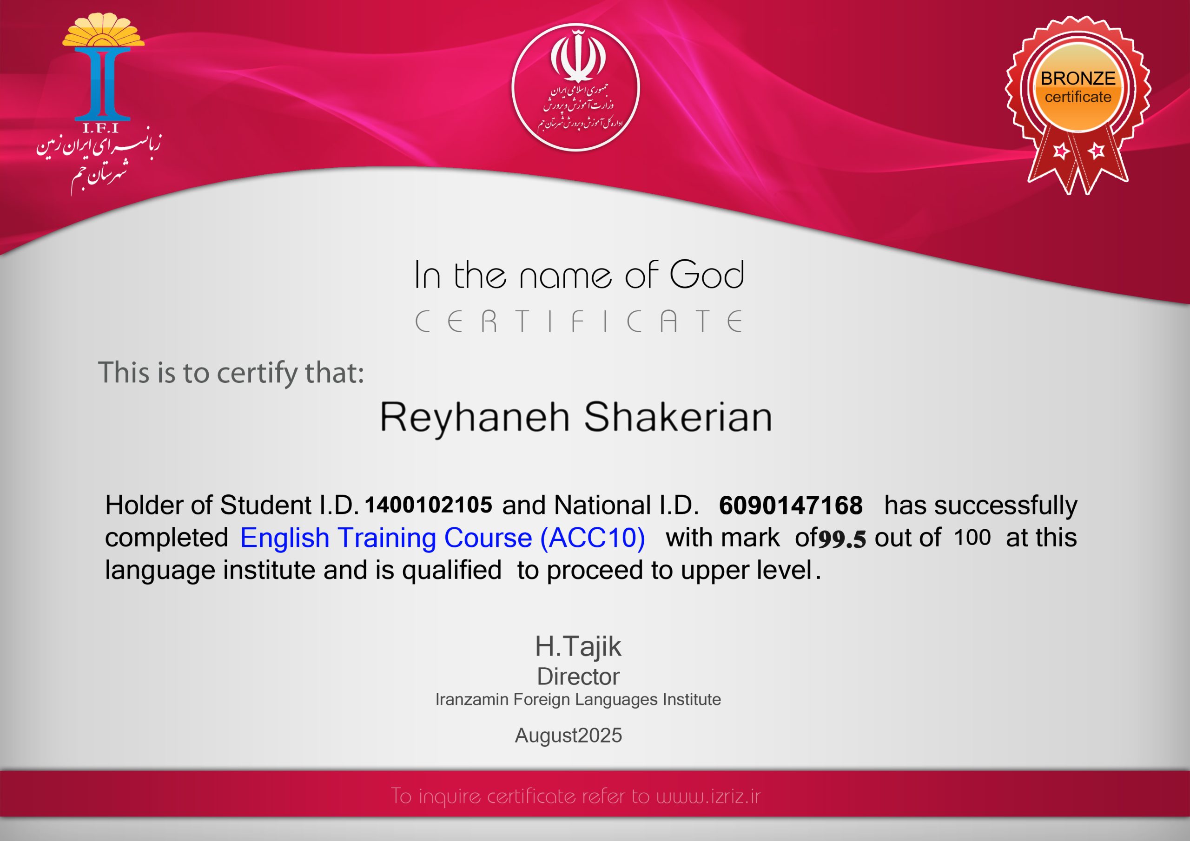Screen dimensions: 1190x841
Task: Click the mark value 99.5
Action: click(x=842, y=539)
